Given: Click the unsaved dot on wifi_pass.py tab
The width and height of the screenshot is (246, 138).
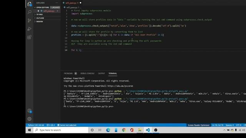Looking at the screenshot, I should tap(80, 3).
